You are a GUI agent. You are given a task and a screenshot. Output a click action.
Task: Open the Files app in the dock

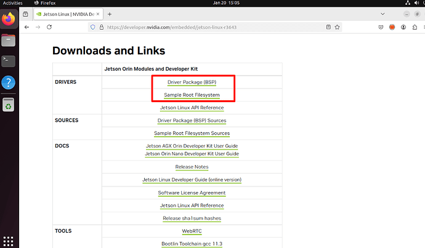pos(9,41)
